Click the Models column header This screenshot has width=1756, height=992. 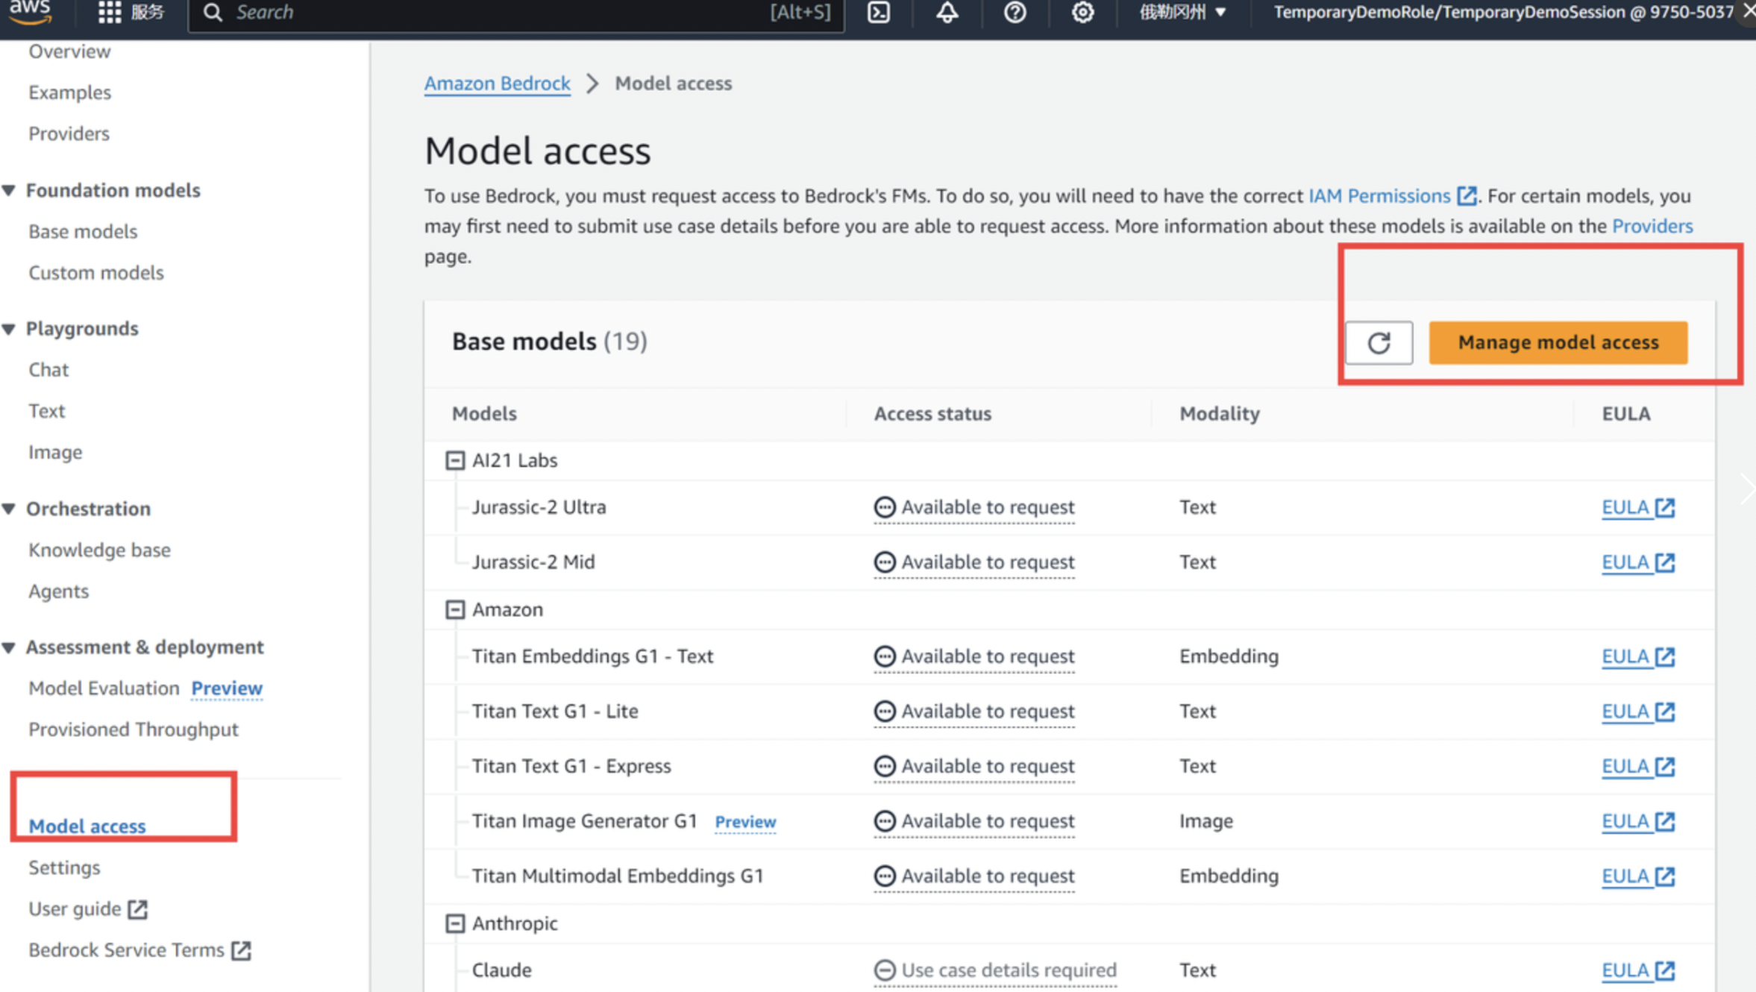pyautogui.click(x=484, y=414)
